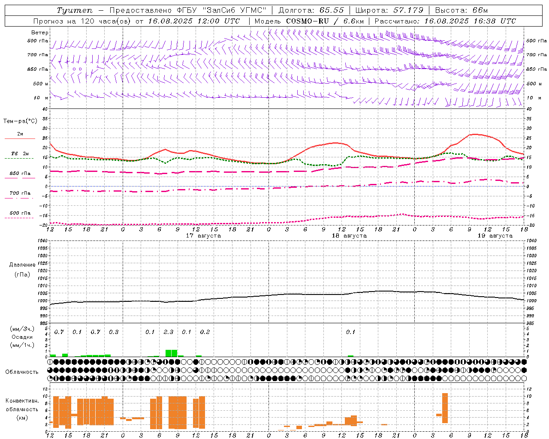The image size is (549, 439).
Task: Click the Осадки precipitation label
Action: tap(22, 337)
